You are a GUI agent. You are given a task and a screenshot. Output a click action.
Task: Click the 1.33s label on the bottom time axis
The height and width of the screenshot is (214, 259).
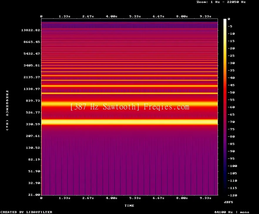pyautogui.click(x=65, y=198)
